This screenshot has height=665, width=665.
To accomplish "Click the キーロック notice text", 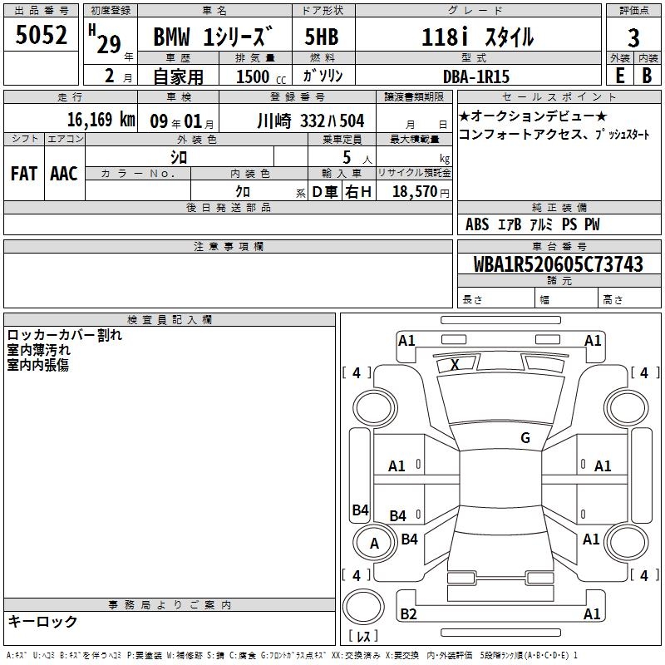I will (42, 621).
